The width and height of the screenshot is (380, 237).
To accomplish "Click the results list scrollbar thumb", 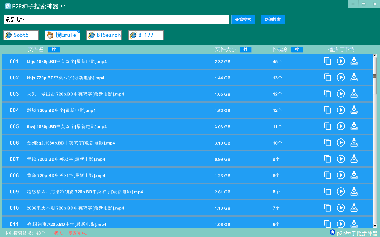I will [x=375, y=76].
